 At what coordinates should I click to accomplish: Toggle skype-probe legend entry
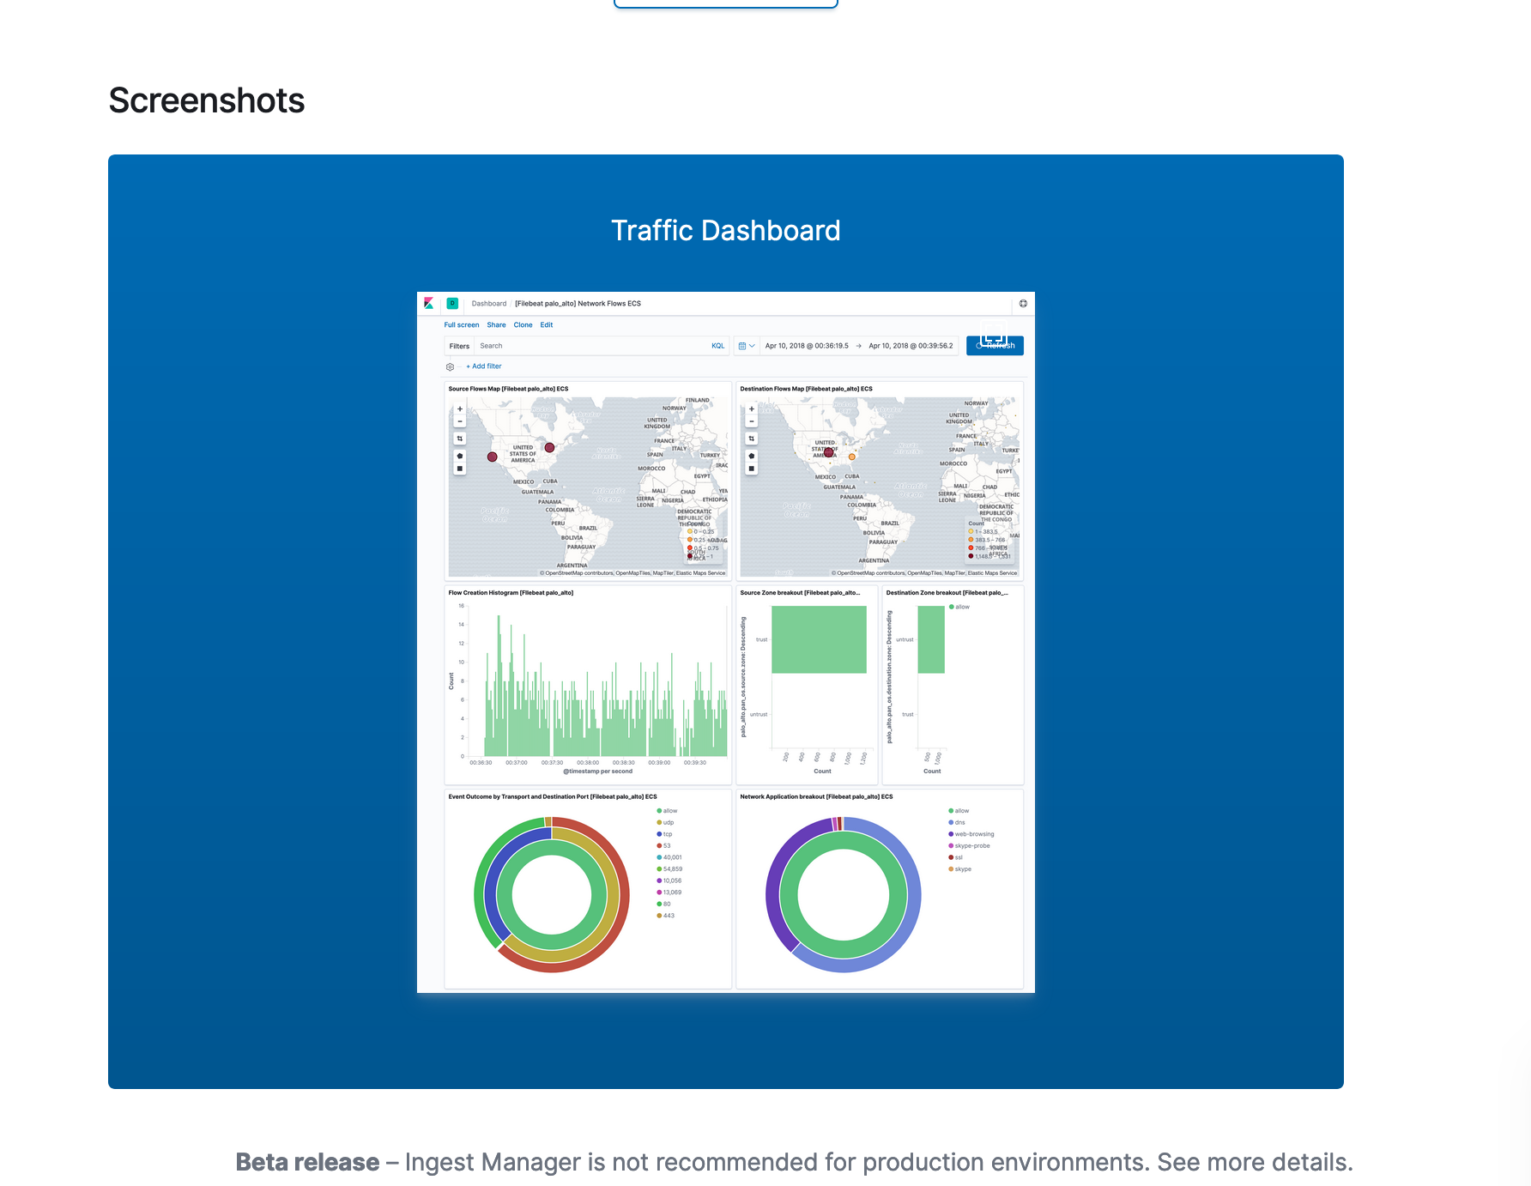point(970,845)
